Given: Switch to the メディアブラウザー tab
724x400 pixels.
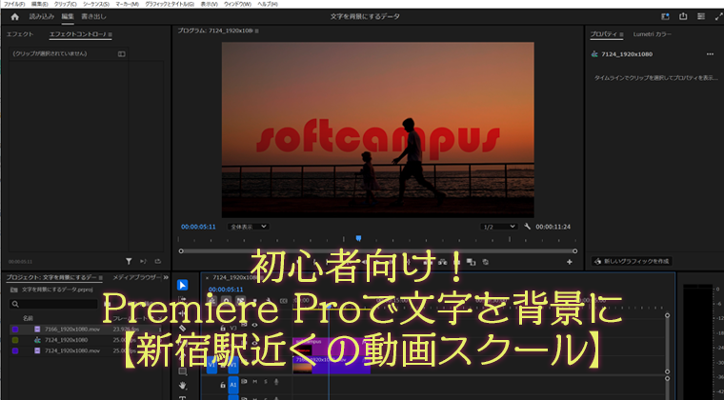Looking at the screenshot, I should pos(136,277).
